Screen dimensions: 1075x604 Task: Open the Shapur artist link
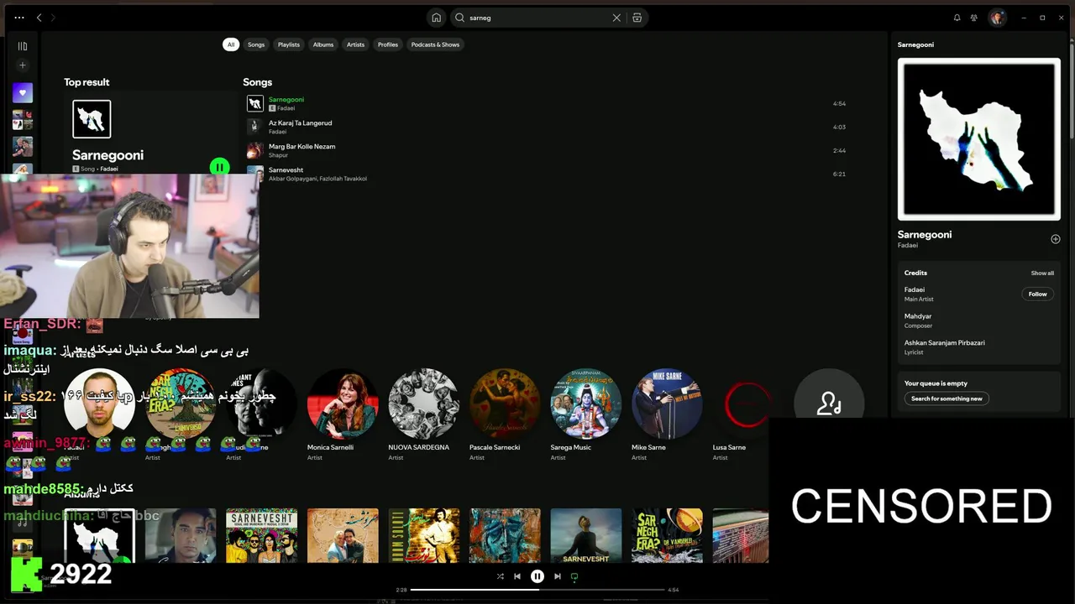coord(278,155)
